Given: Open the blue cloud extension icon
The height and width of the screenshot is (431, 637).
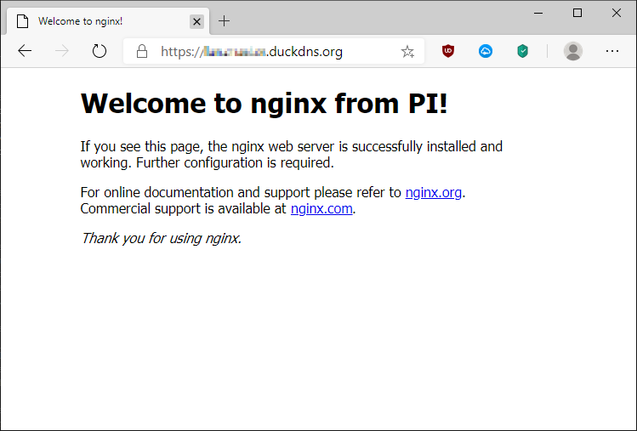Looking at the screenshot, I should 486,51.
